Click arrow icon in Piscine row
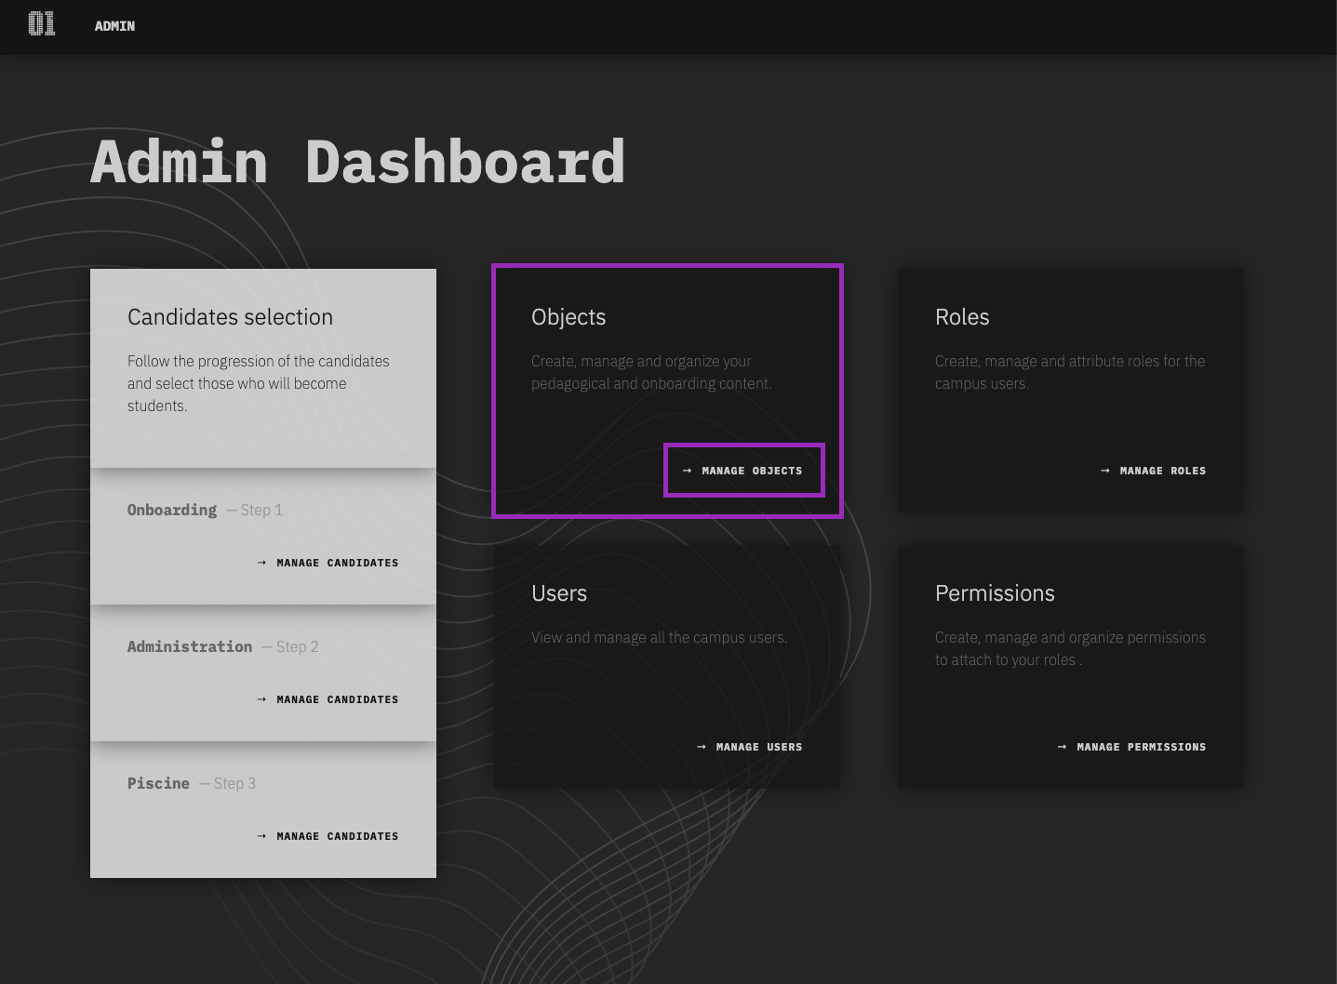This screenshot has width=1337, height=984. pos(261,836)
